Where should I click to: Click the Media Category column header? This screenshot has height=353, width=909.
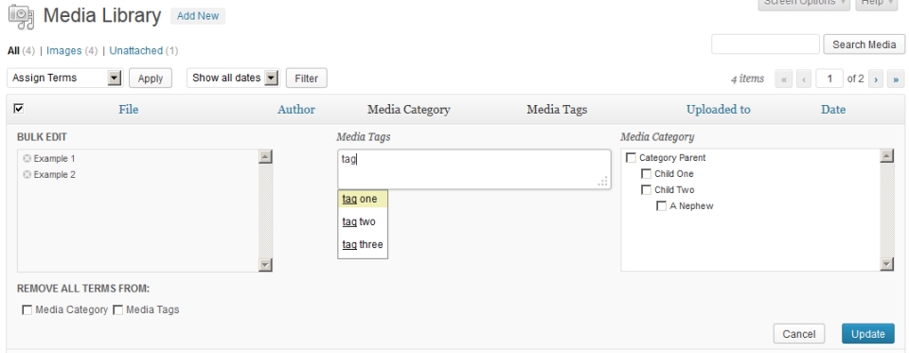pos(409,110)
